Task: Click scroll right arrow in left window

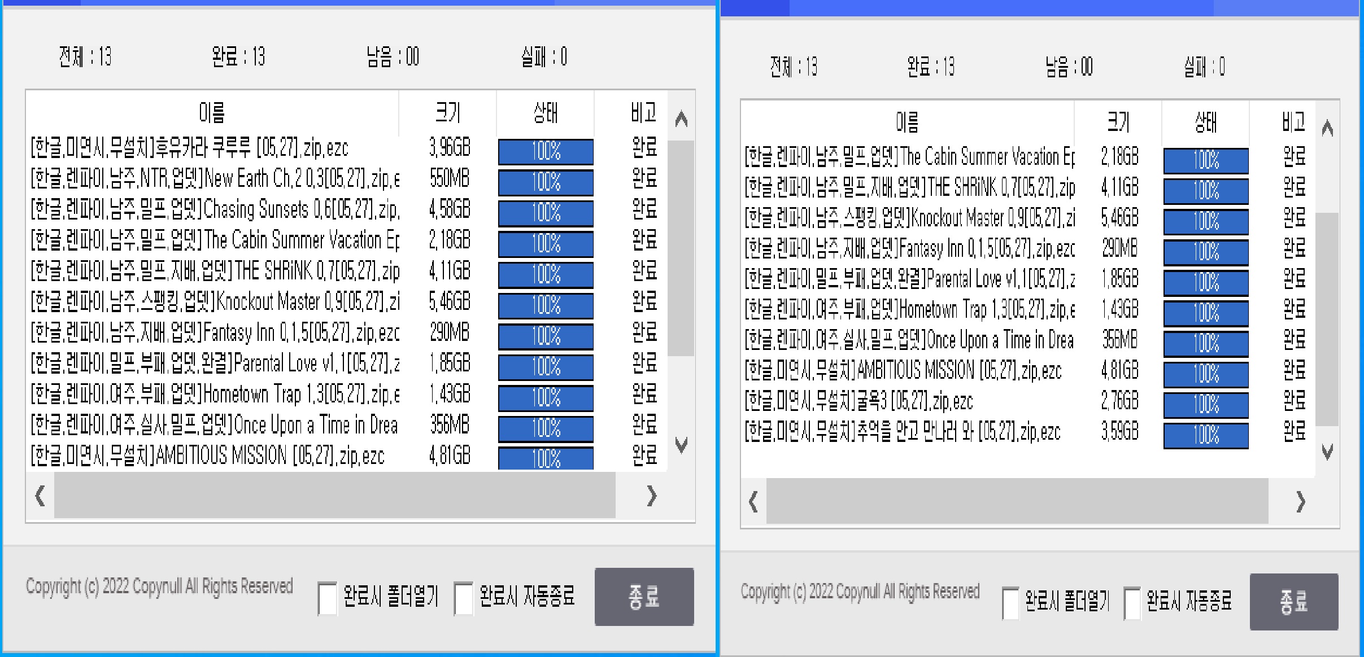Action: pos(652,496)
